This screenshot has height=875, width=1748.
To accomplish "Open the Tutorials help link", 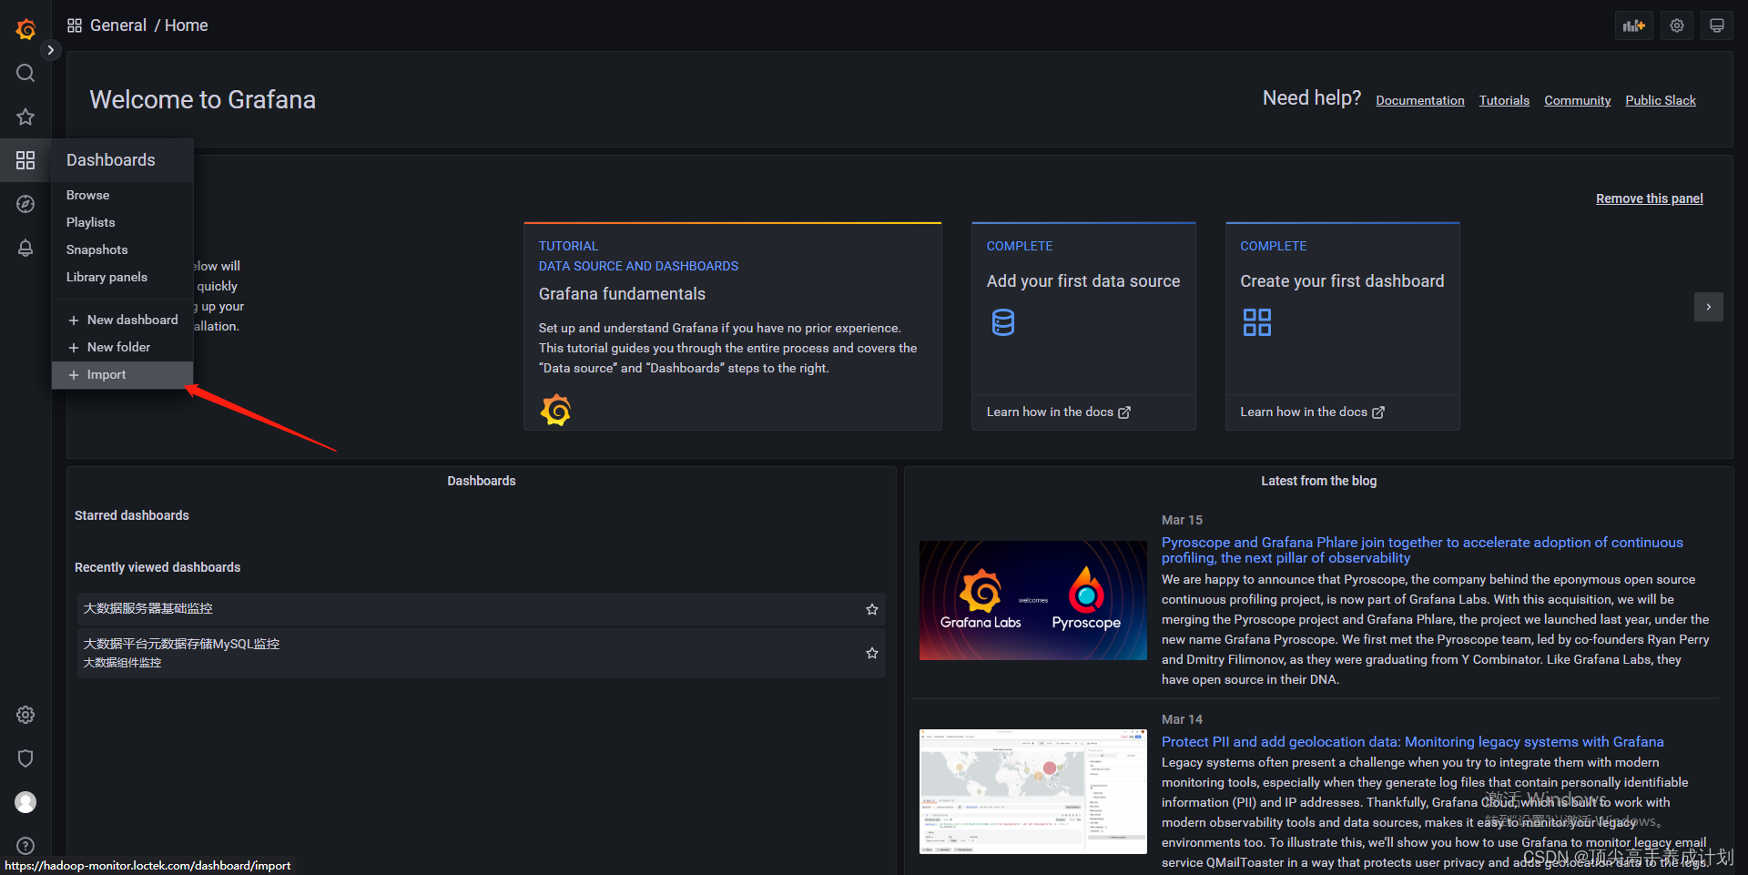I will click(1504, 100).
